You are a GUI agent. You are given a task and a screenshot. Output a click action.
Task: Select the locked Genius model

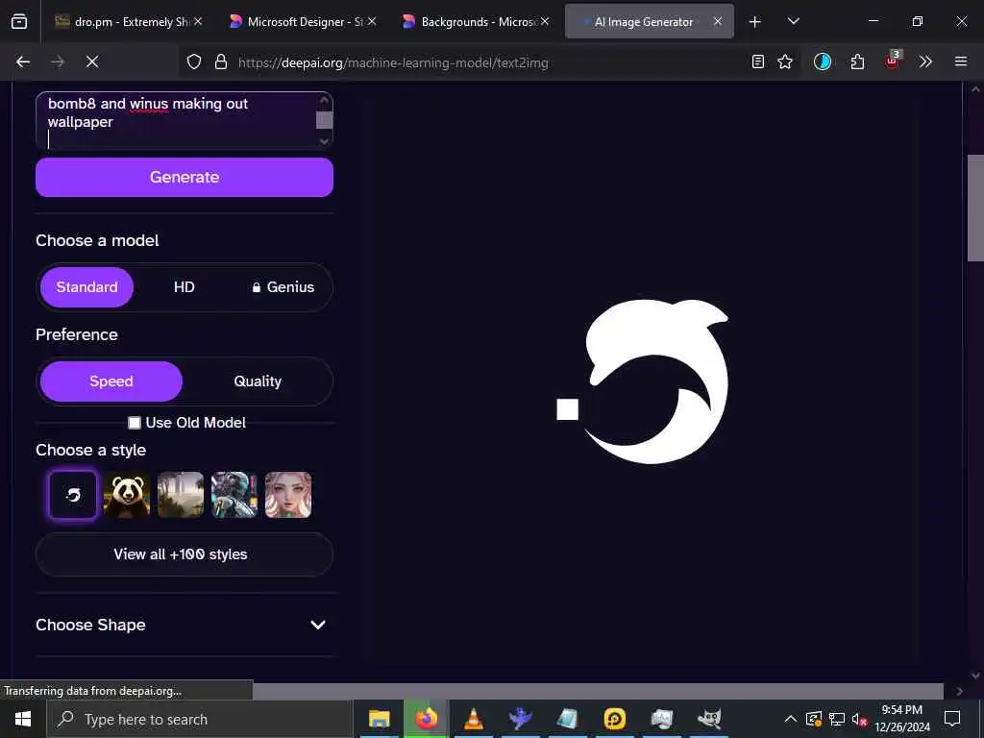pos(283,287)
